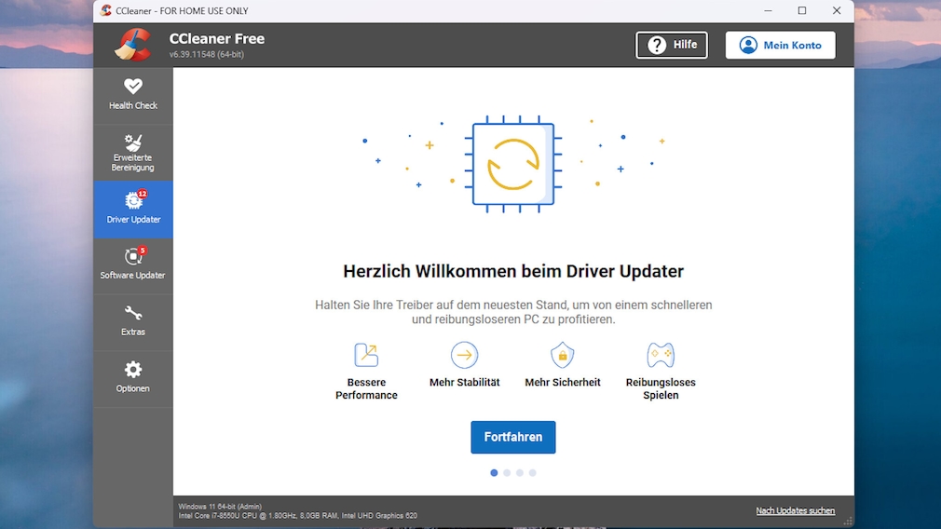Click the Reibungsloses Spielen gamepad icon
941x529 pixels.
(x=661, y=355)
